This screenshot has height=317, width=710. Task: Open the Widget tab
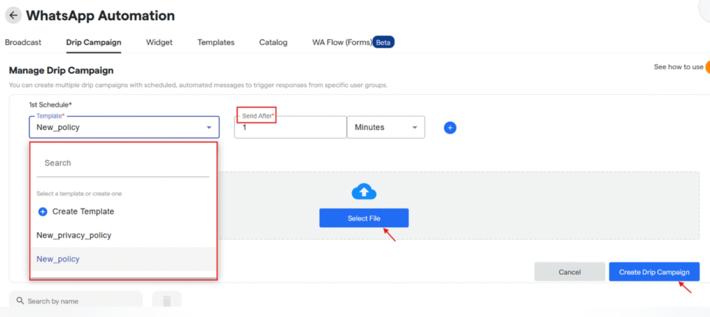pos(159,42)
